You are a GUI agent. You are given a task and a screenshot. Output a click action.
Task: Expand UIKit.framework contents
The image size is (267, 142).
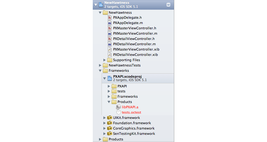pyautogui.click(x=105, y=118)
